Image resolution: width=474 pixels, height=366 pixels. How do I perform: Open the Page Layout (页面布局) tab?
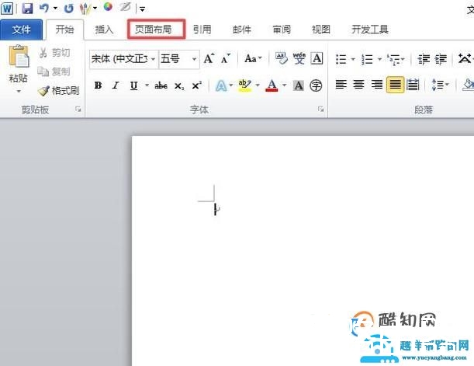(x=154, y=30)
